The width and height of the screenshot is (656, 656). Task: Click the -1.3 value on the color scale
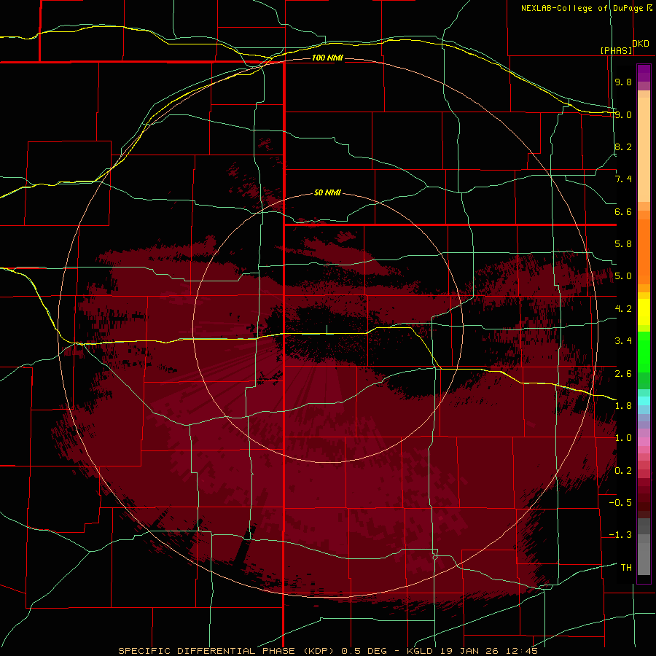pos(620,535)
